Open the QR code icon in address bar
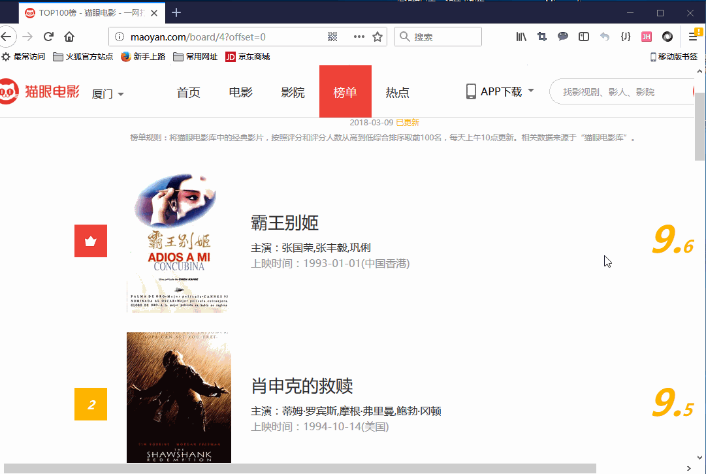 tap(332, 37)
